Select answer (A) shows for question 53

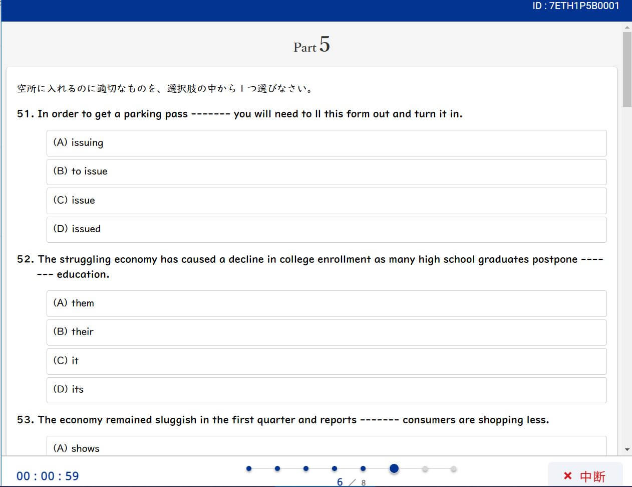327,446
